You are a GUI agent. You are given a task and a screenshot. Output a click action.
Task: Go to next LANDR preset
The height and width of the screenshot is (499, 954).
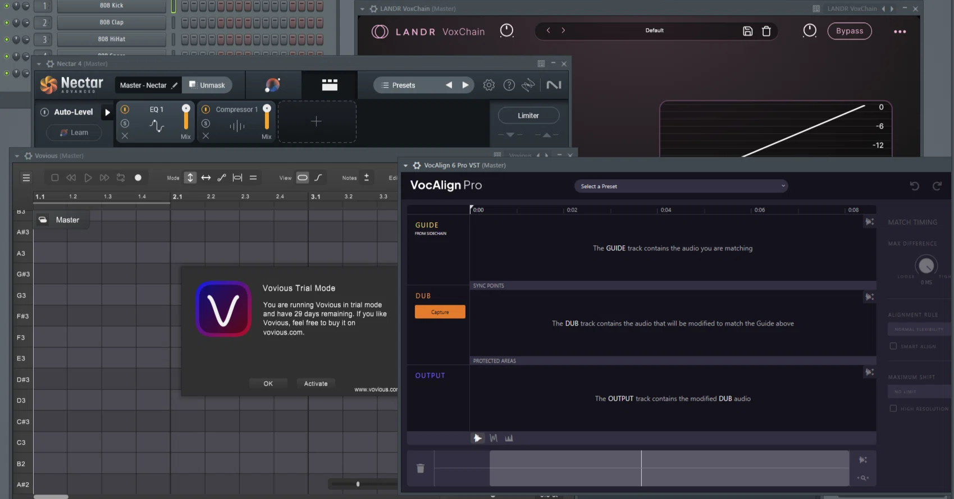(x=563, y=30)
